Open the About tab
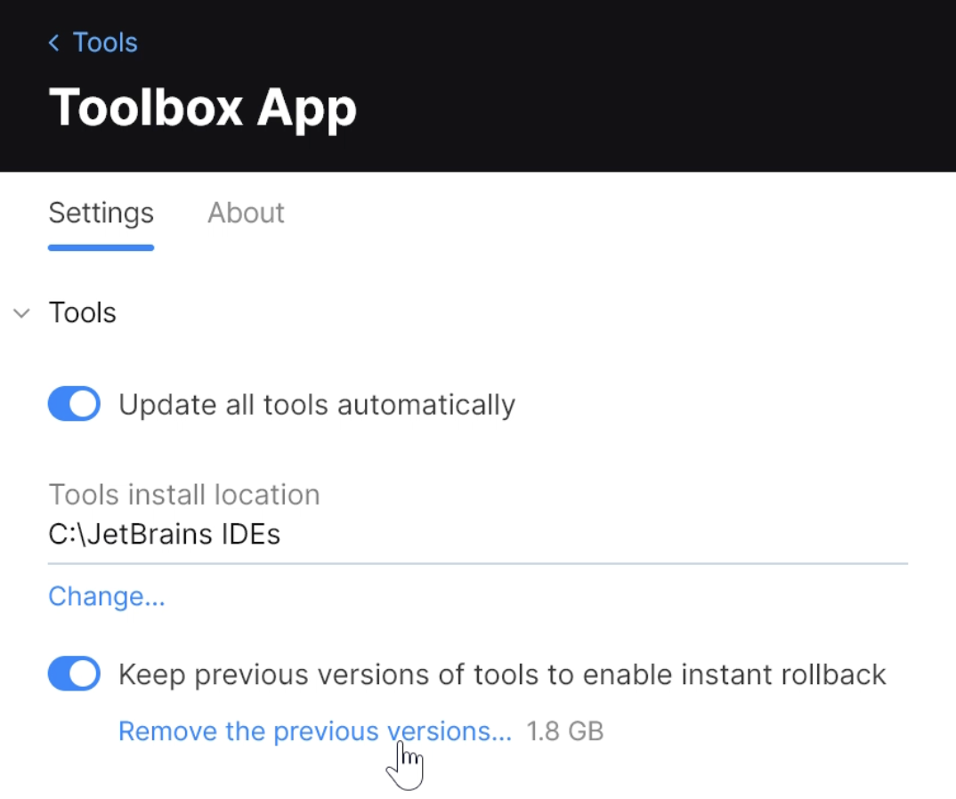The image size is (956, 799). point(246,214)
